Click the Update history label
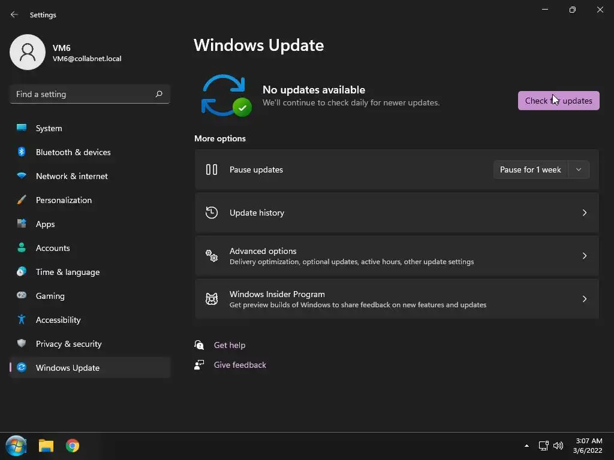Screen dimensions: 614x460 pyautogui.click(x=257, y=213)
